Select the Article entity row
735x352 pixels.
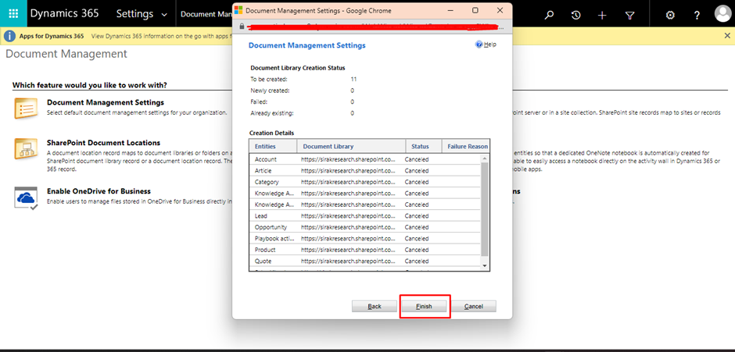click(364, 170)
